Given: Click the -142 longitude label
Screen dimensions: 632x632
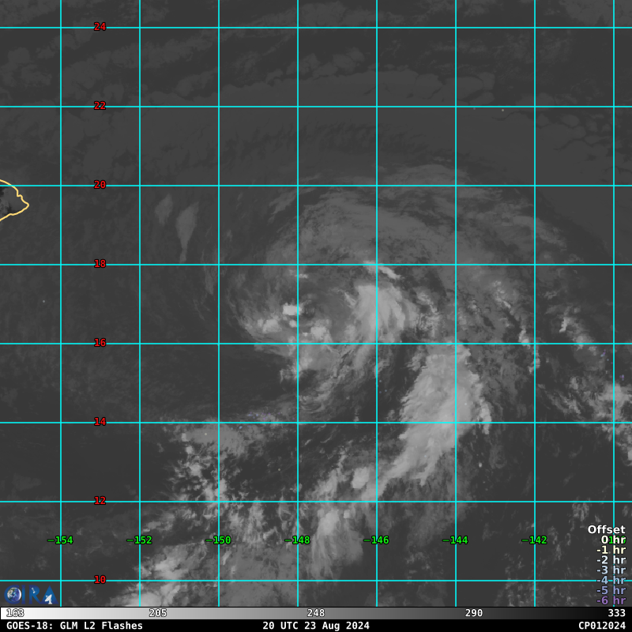Looking at the screenshot, I should (535, 540).
